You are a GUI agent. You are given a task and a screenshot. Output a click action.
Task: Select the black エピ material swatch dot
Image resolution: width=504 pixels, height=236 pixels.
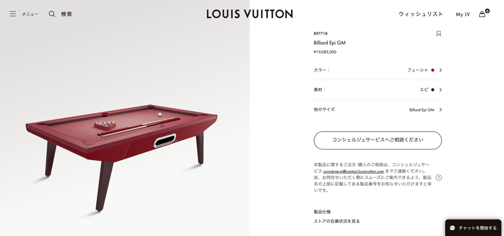(433, 90)
